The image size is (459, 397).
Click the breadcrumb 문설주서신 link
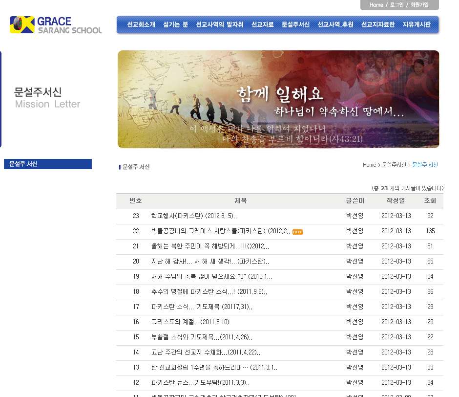pos(394,165)
